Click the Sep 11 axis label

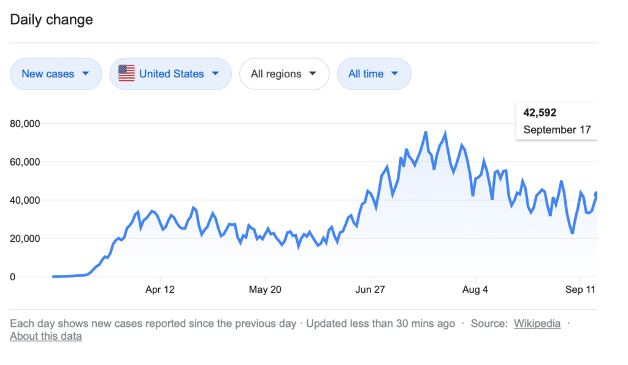click(x=580, y=290)
